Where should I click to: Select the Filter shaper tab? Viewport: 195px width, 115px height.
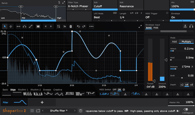14,102
